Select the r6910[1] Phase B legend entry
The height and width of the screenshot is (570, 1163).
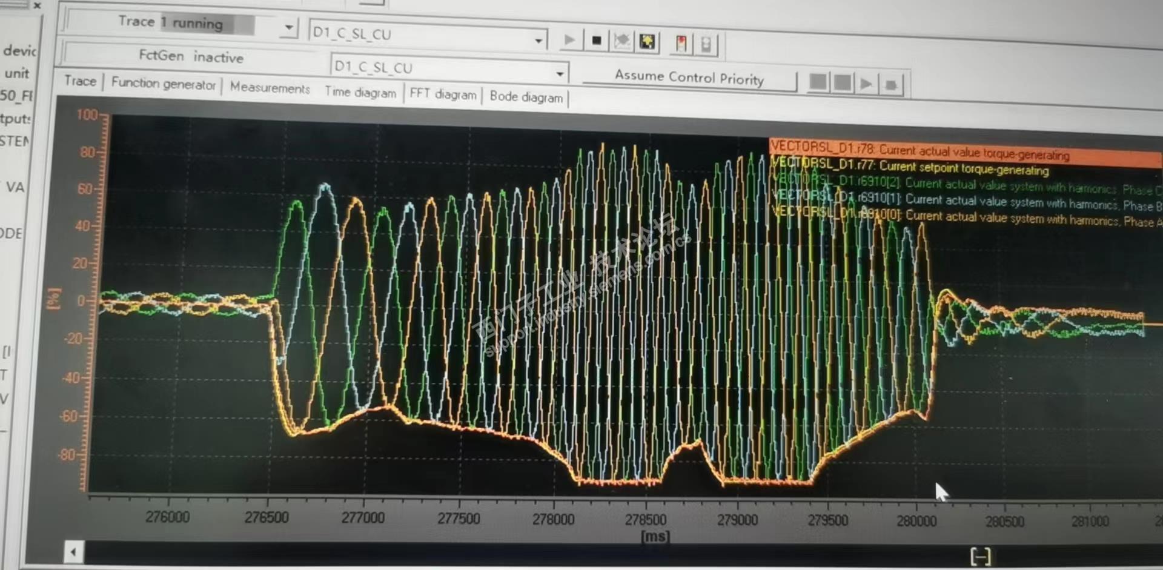coord(967,200)
